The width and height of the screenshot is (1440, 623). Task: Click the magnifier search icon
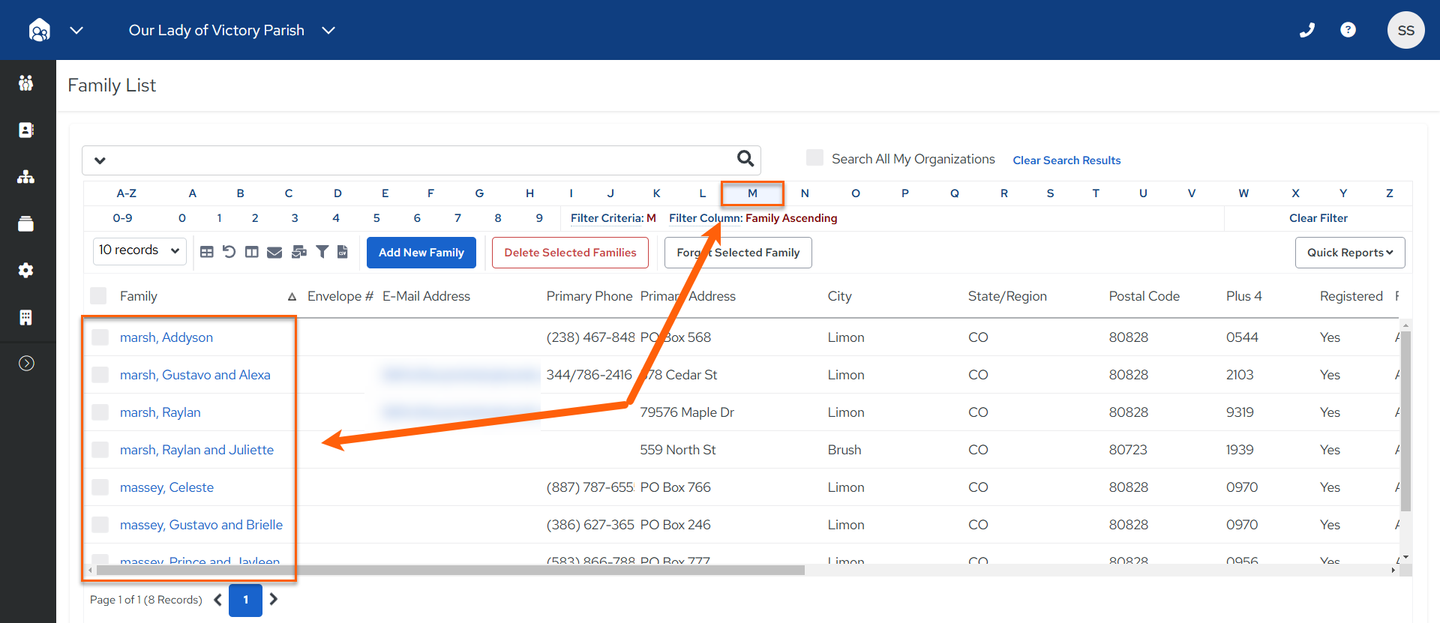click(745, 158)
